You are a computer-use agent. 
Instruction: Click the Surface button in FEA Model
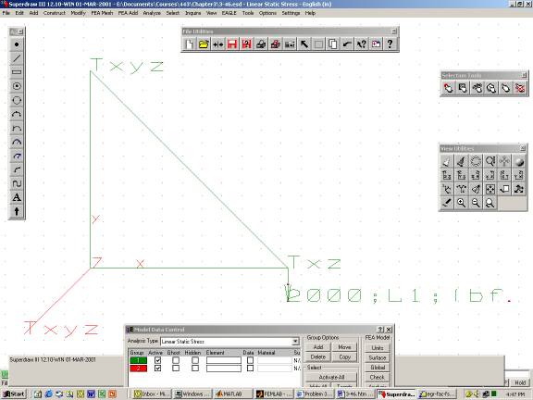coord(377,357)
